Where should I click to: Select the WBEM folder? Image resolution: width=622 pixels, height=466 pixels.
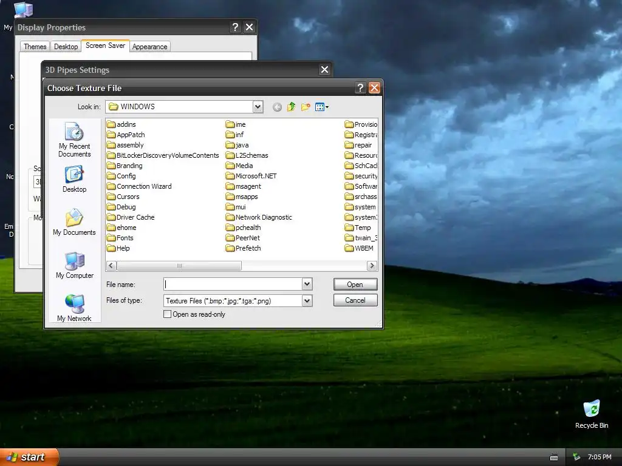359,248
